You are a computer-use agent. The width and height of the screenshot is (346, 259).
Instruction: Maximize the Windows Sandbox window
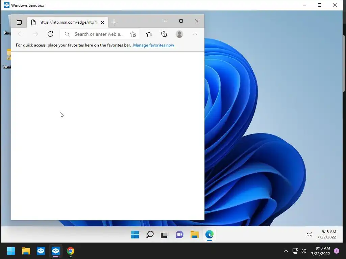(x=320, y=5)
